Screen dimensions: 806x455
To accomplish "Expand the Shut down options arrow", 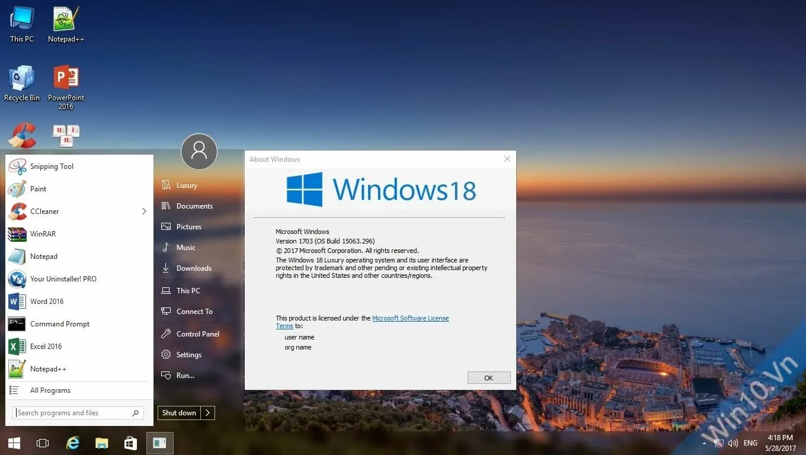I will pyautogui.click(x=207, y=413).
